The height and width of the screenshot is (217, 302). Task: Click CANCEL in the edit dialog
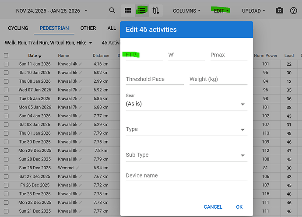click(213, 207)
